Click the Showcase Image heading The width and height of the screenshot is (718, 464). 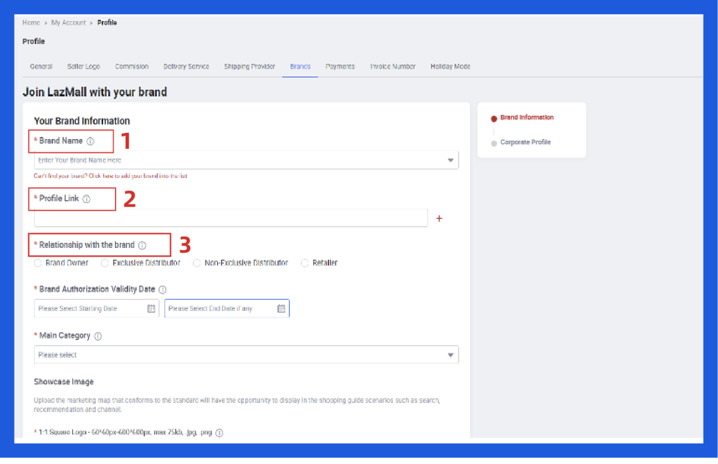click(64, 382)
